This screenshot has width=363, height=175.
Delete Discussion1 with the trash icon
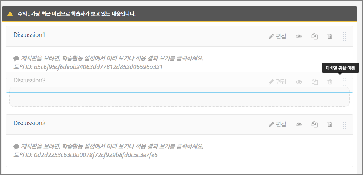(330, 36)
